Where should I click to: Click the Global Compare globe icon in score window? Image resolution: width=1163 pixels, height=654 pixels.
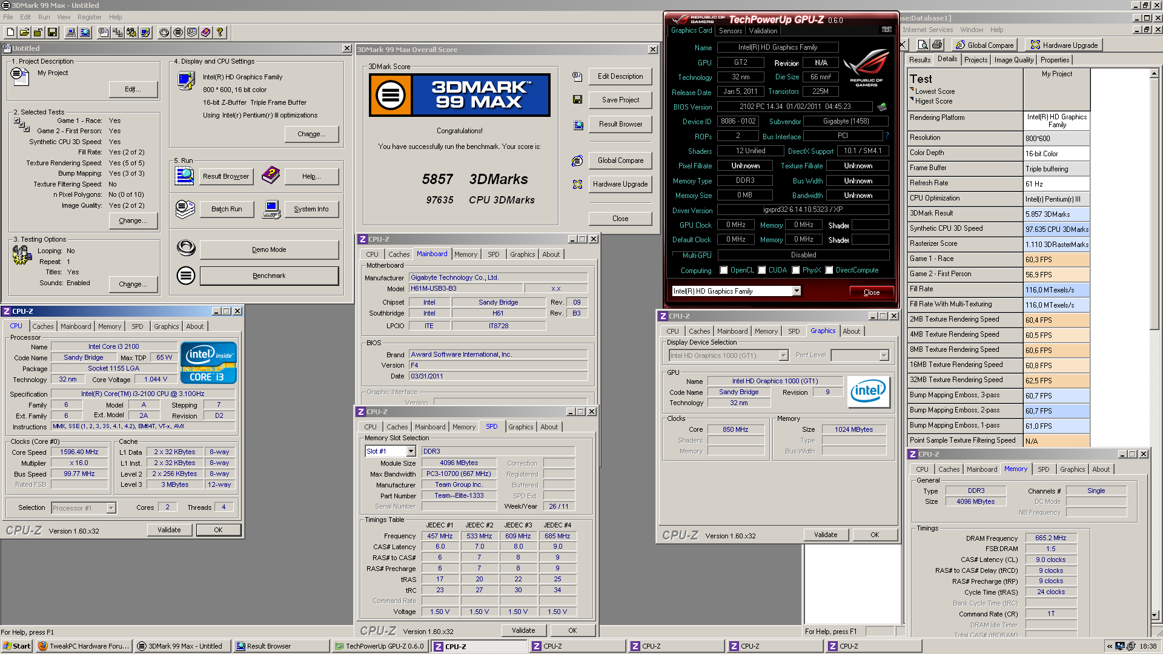(577, 160)
